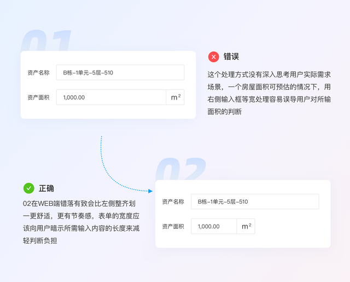Click the line 轻判断负担
Screen dimensions: 350x282
[40, 241]
